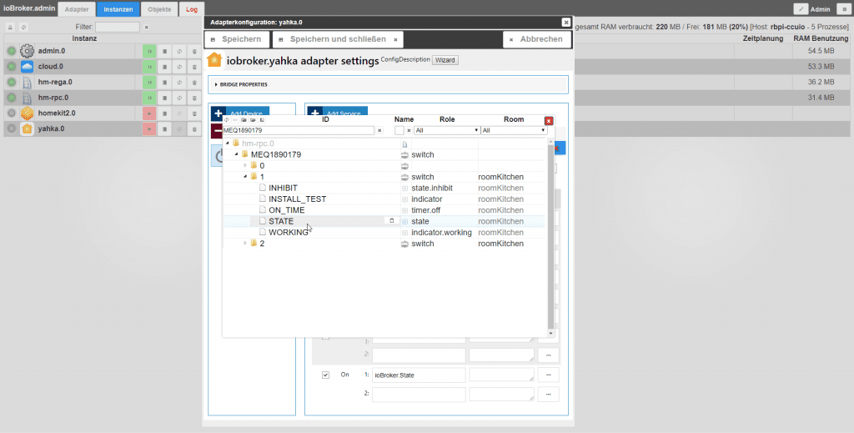Click the indicator.working role text
The image size is (854, 433).
click(x=442, y=233)
